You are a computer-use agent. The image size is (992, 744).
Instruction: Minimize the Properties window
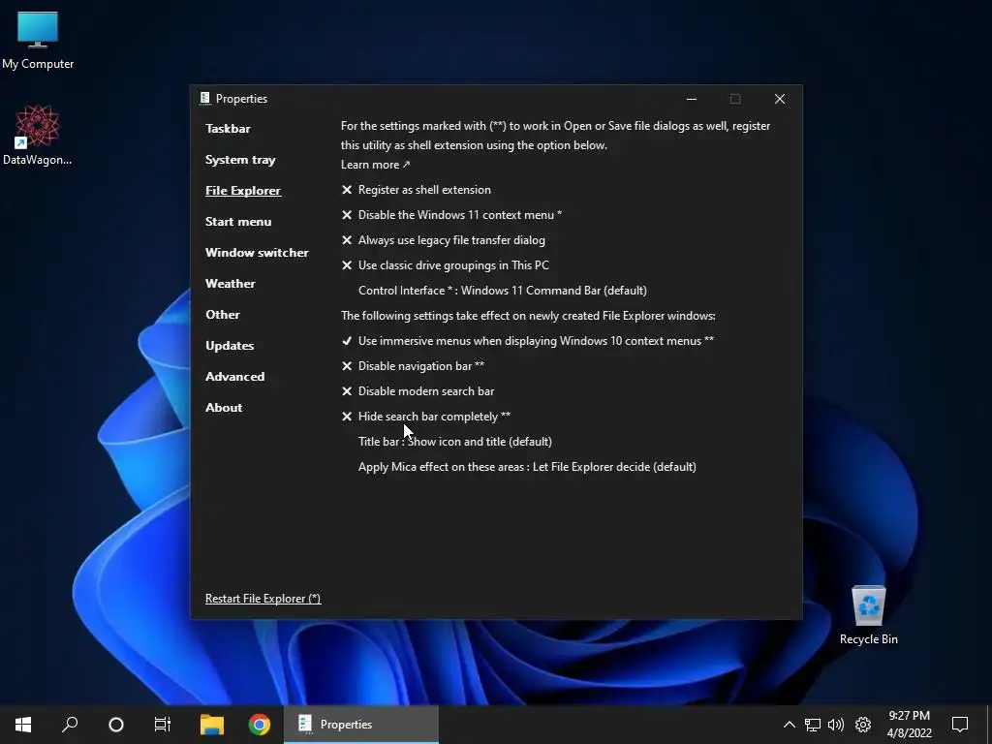(x=692, y=99)
